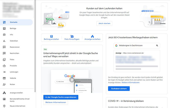Click the Beiträge posts icon
Viewport: 170px width, 108px height.
(x=4, y=28)
